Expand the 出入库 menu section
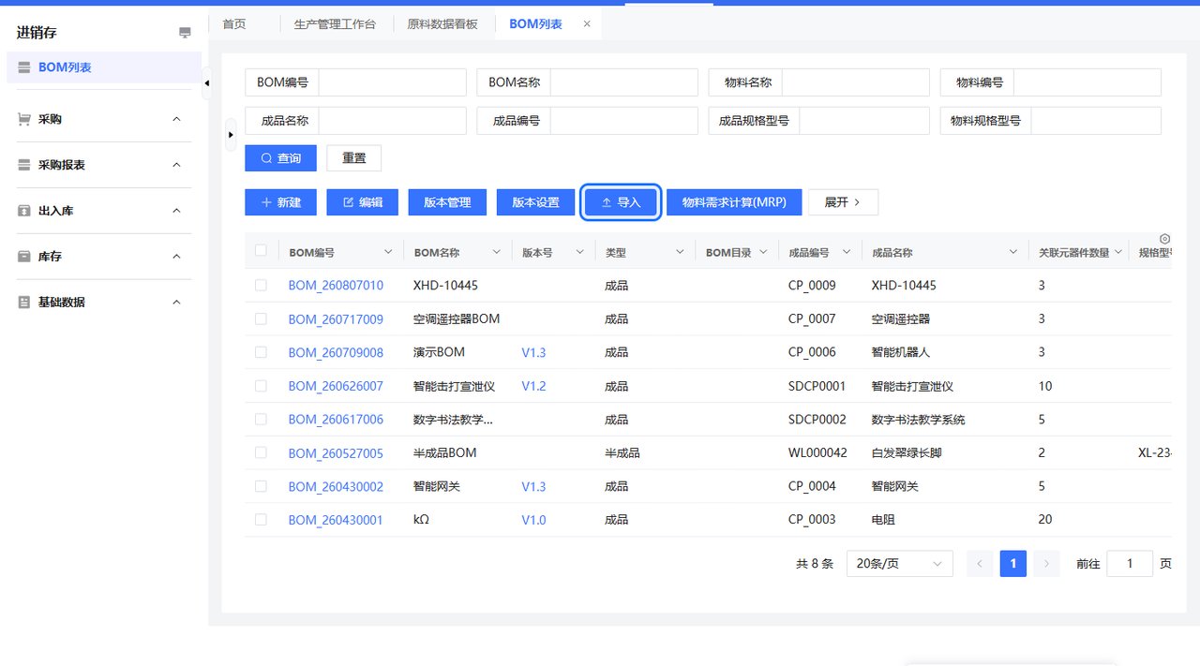This screenshot has width=1200, height=666. pyautogui.click(x=176, y=211)
